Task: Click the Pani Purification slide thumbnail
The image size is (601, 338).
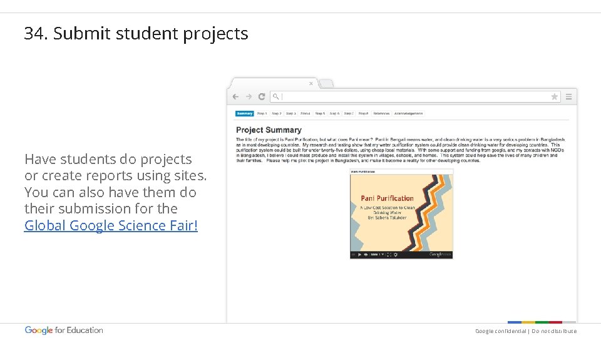Action: 401,211
